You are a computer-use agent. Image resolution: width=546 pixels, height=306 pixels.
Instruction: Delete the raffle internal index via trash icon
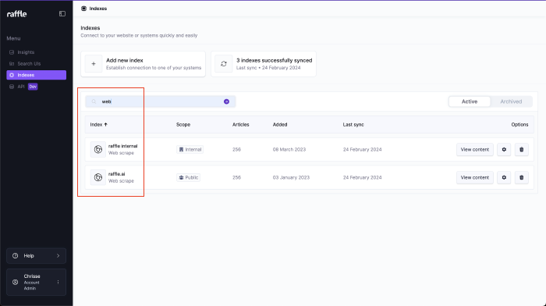[521, 150]
